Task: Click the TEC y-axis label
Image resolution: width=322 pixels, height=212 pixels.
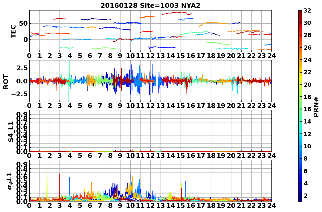Action: tap(13, 31)
